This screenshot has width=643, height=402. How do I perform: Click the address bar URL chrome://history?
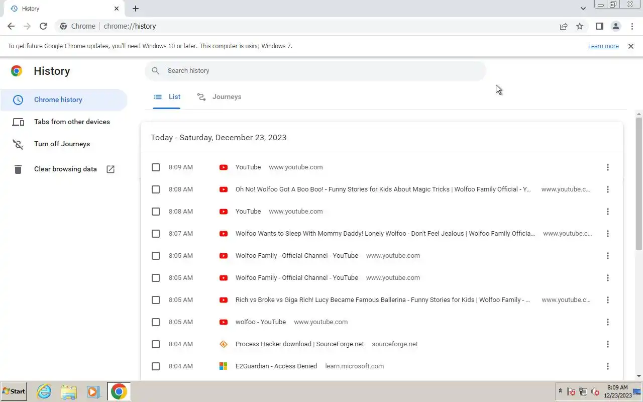click(x=130, y=26)
